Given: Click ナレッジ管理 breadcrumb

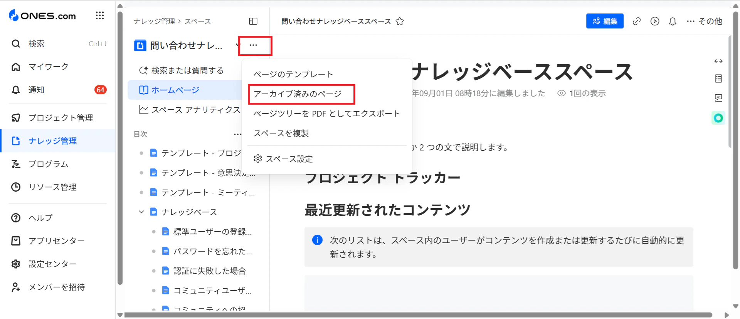Looking at the screenshot, I should pyautogui.click(x=154, y=21).
